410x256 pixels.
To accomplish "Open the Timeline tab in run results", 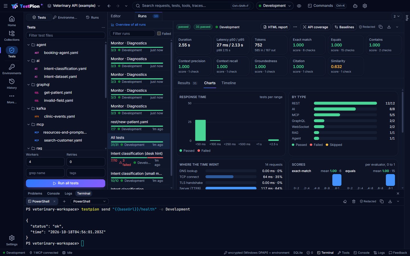I will 229,83.
